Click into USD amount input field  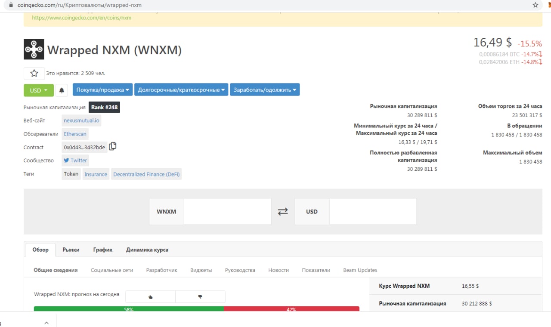(x=373, y=211)
